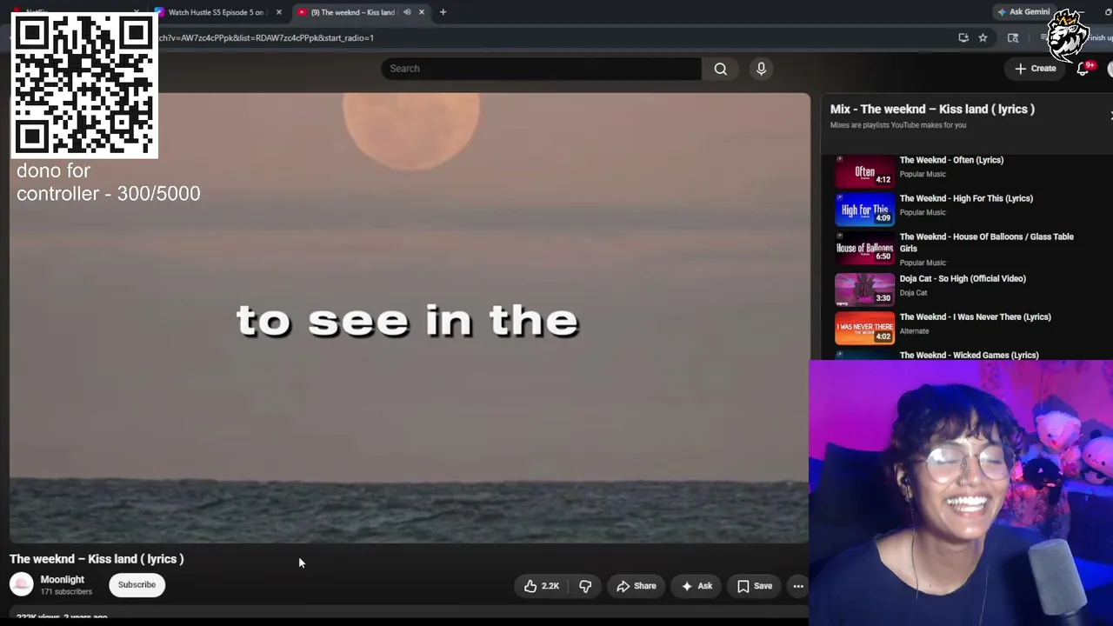This screenshot has height=626, width=1113.
Task: Open a new browser tab
Action: [x=443, y=12]
